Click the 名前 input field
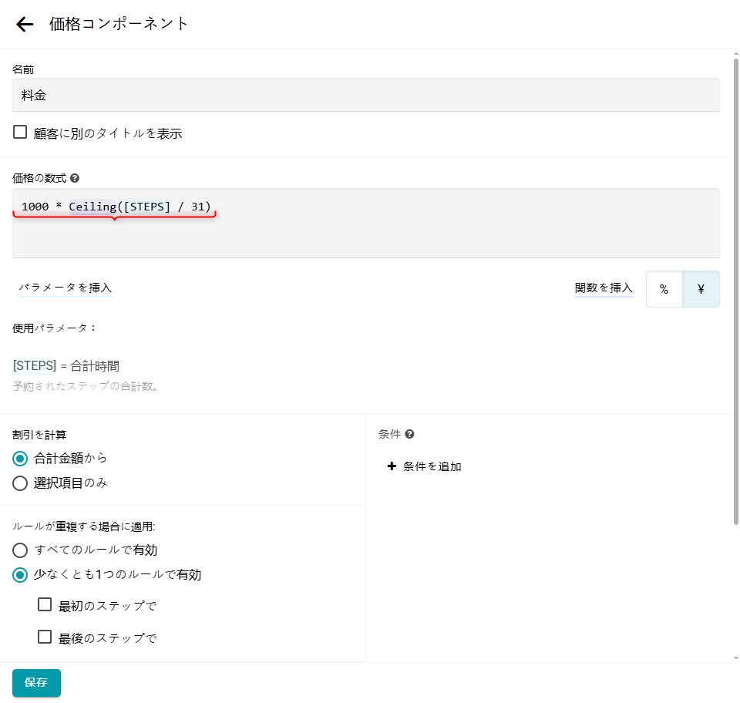Image resolution: width=740 pixels, height=703 pixels. click(x=366, y=95)
